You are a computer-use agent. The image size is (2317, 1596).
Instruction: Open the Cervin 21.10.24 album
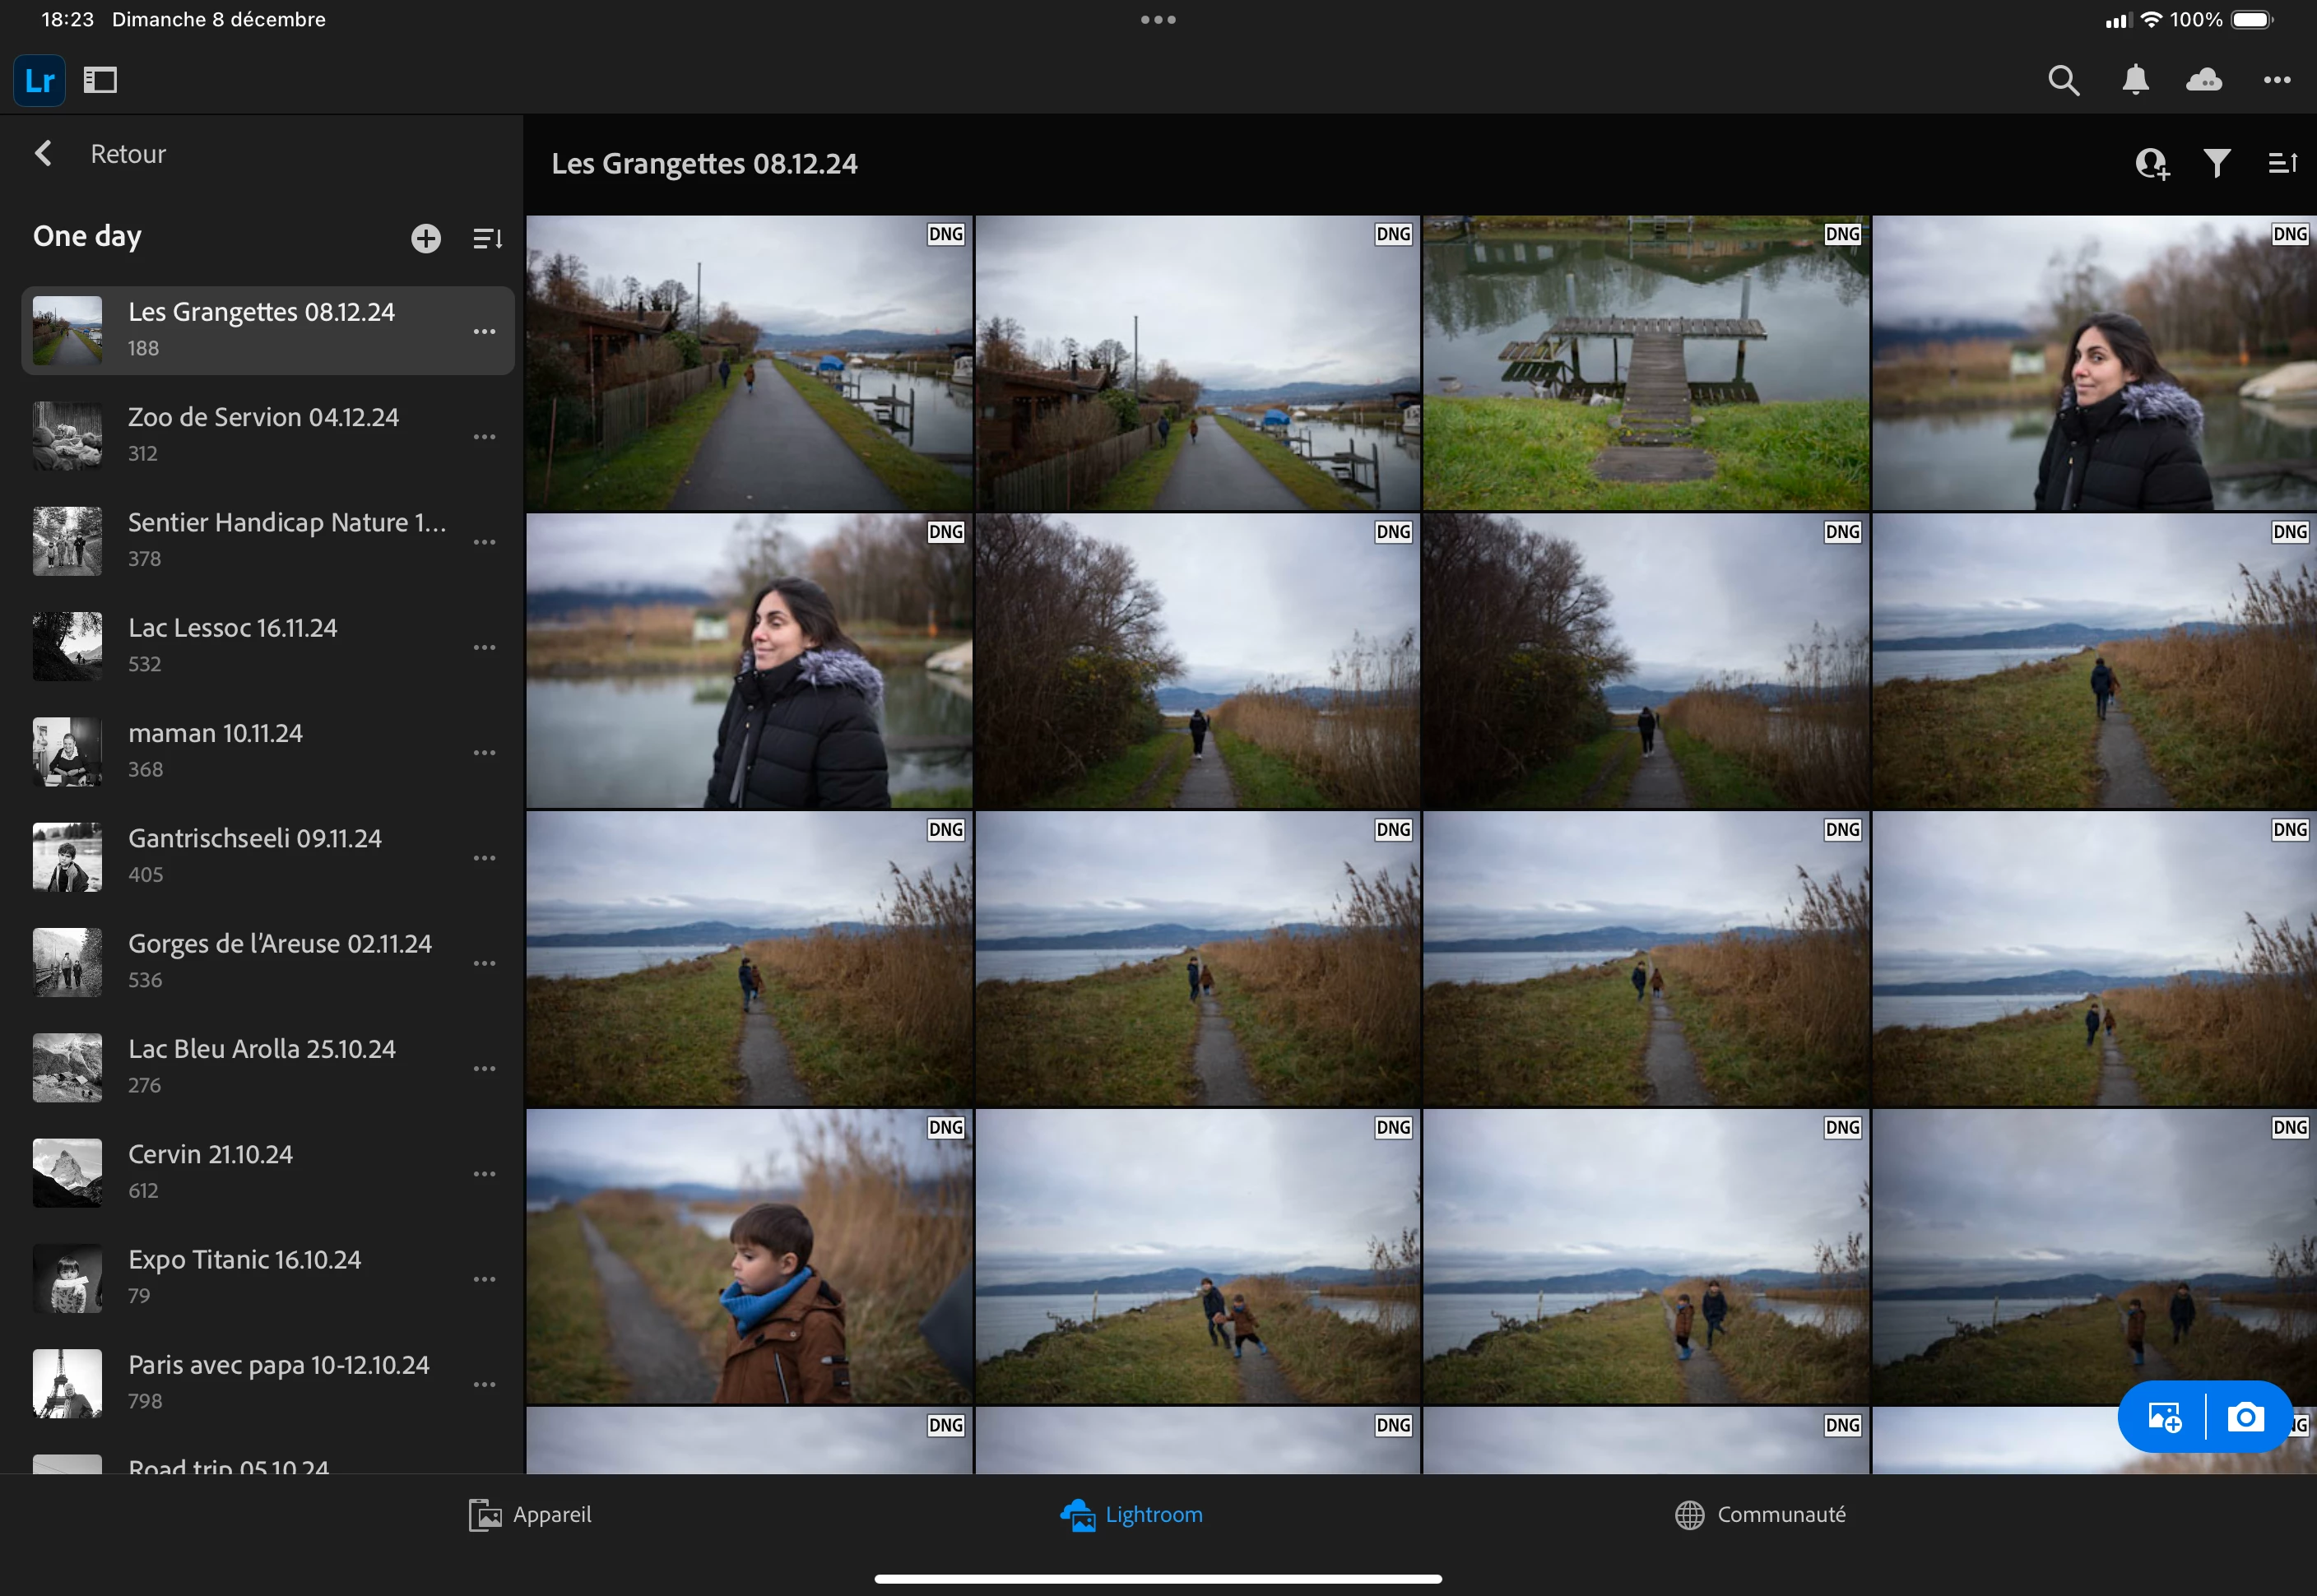coord(210,1171)
